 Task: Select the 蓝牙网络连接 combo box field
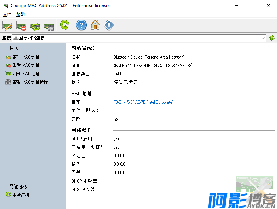[x=139, y=38]
